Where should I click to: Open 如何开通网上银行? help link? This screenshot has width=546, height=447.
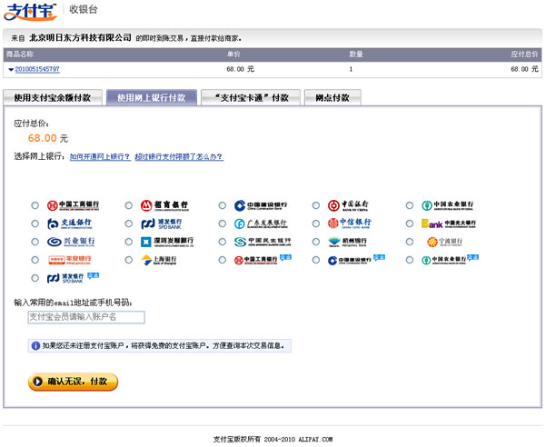click(x=100, y=156)
